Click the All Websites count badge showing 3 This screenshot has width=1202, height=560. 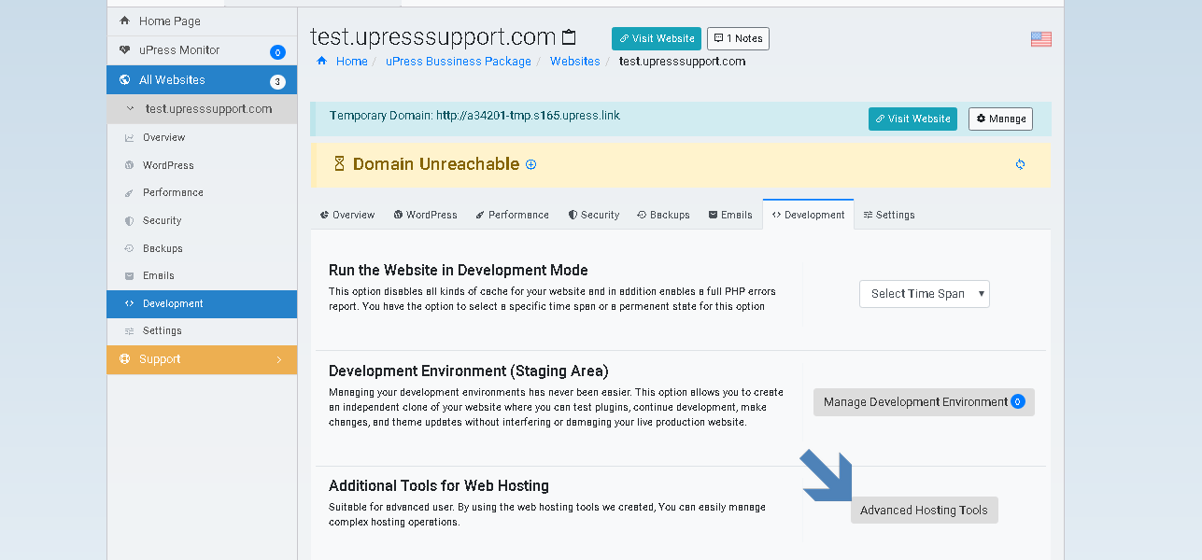point(277,82)
